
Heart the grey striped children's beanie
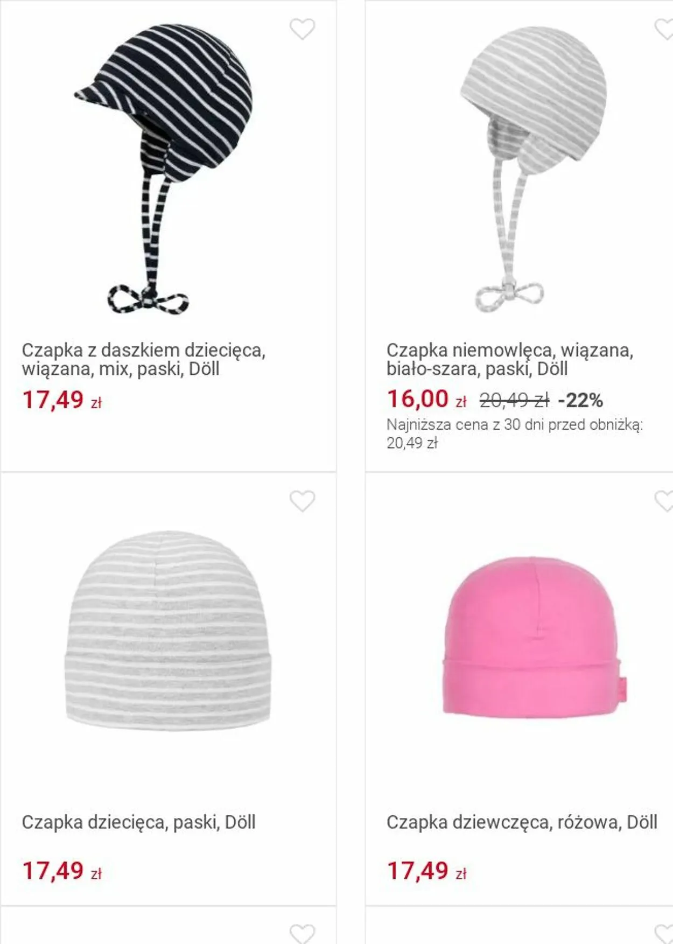pyautogui.click(x=302, y=501)
